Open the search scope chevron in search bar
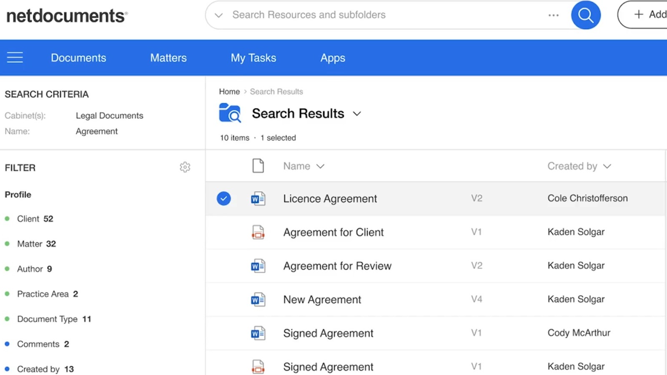The image size is (667, 375). [x=218, y=15]
